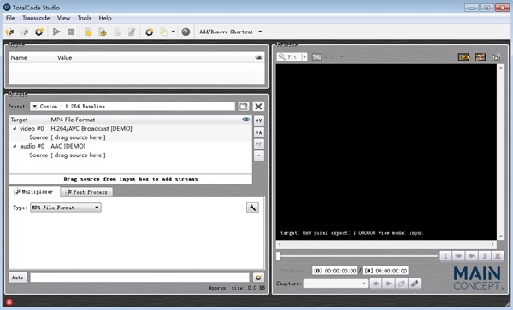Open the Preset dropdown arrow
Viewport: 513px width, 310px height.
(x=35, y=107)
